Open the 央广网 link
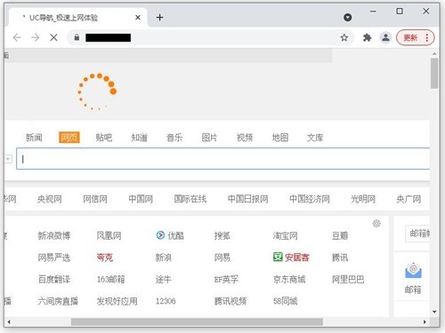 (409, 199)
